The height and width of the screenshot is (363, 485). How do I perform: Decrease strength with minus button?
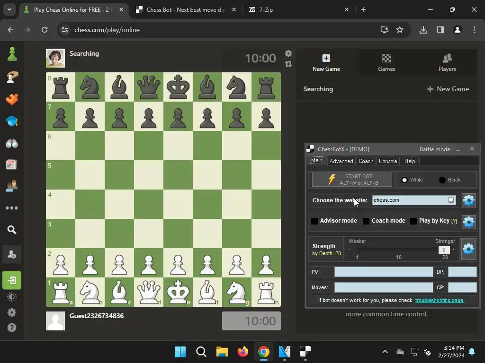349,250
